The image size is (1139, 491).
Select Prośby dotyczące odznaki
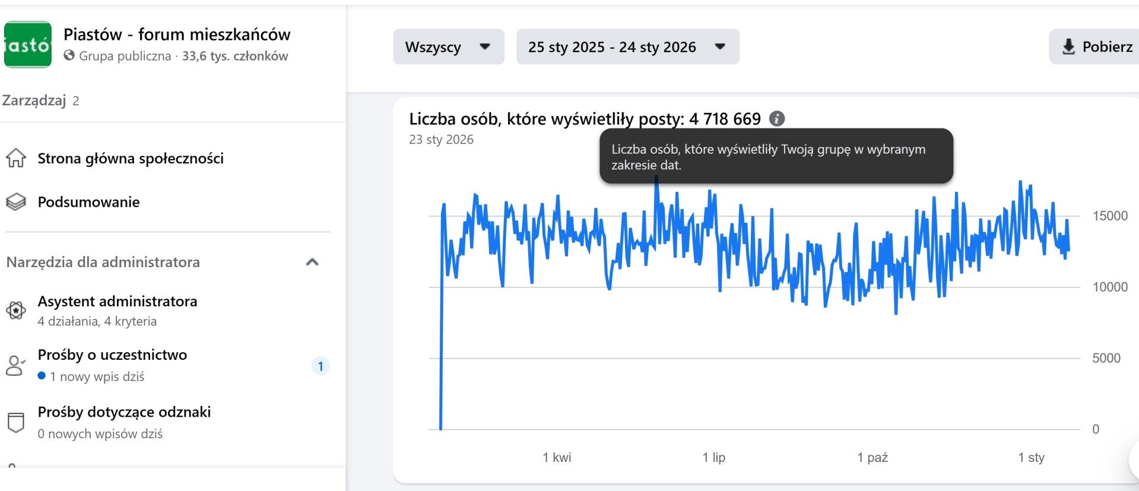click(124, 412)
